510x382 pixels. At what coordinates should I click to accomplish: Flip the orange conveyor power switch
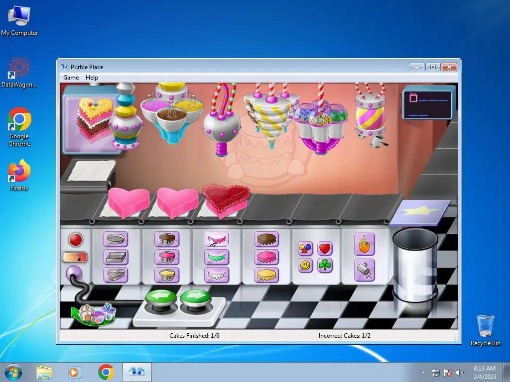click(75, 257)
